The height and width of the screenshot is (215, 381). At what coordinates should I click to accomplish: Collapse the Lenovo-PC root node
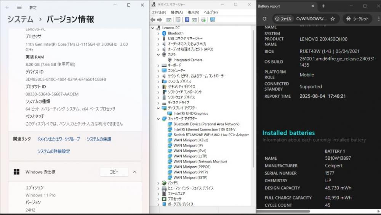tap(153, 28)
